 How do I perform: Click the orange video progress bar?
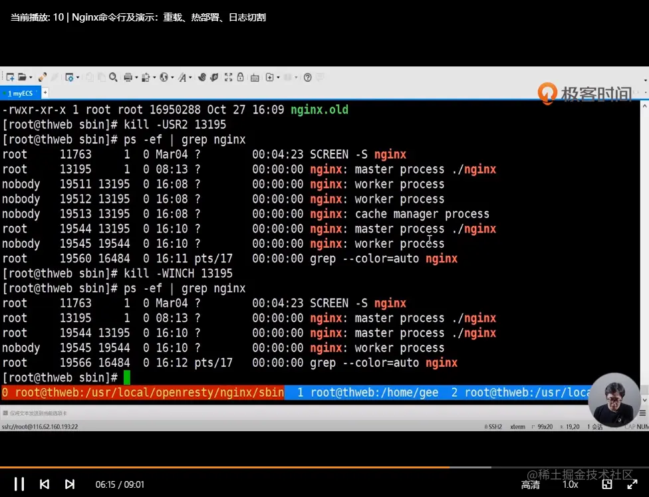click(225, 468)
